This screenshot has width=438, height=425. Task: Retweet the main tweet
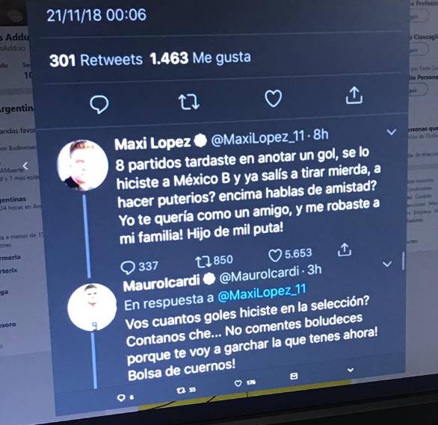(189, 102)
